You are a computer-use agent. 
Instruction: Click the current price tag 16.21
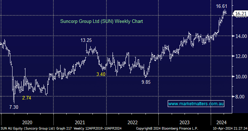240,14
